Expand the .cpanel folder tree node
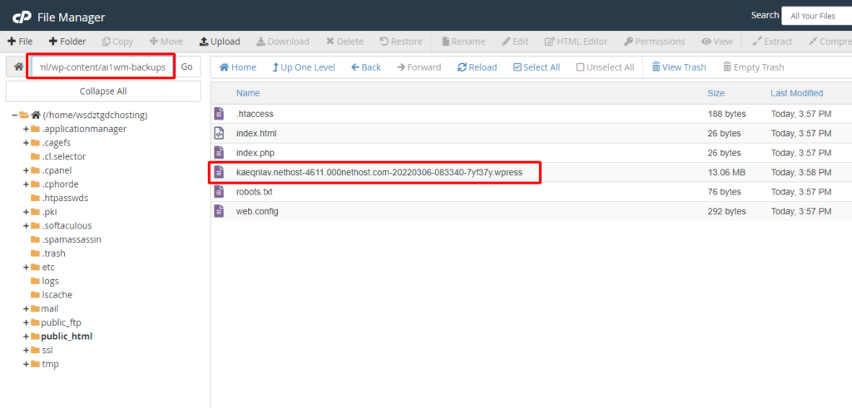 click(x=26, y=170)
